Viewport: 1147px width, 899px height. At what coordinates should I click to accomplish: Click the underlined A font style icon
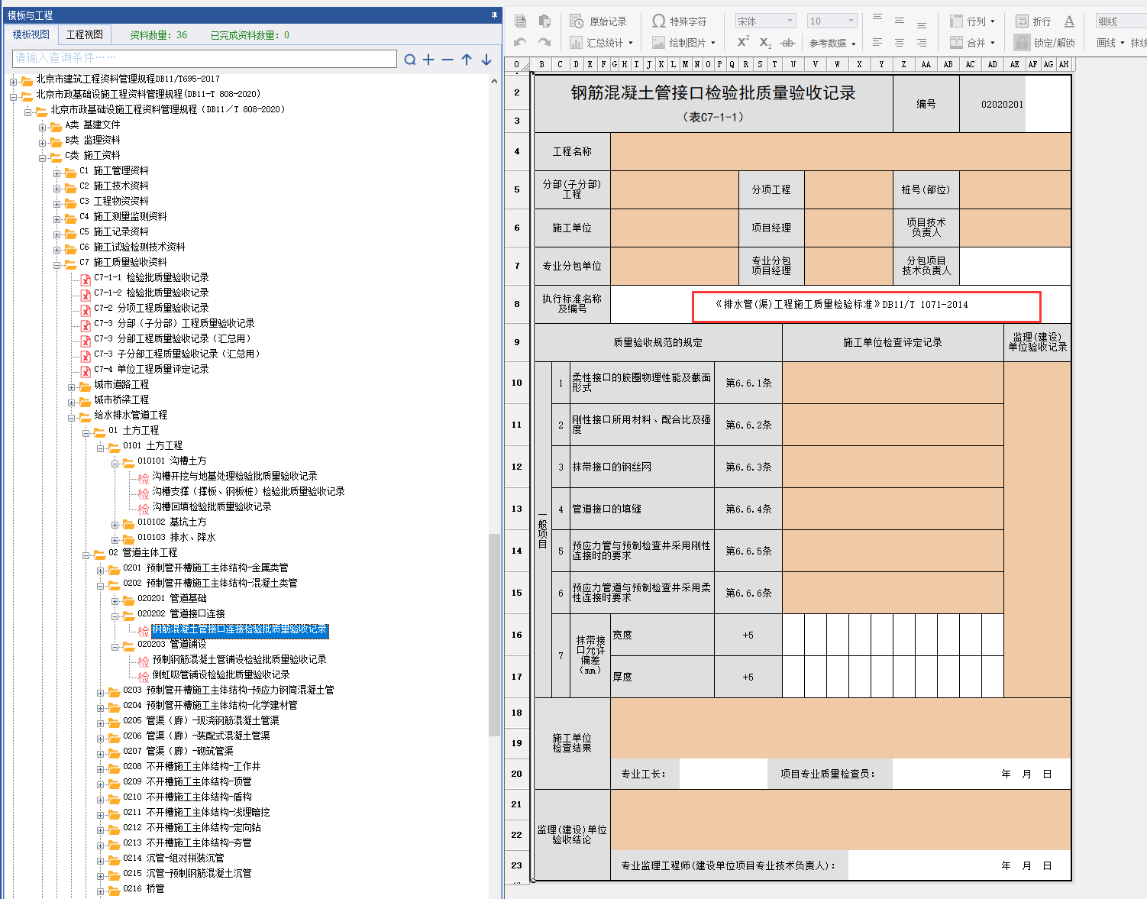click(1069, 21)
